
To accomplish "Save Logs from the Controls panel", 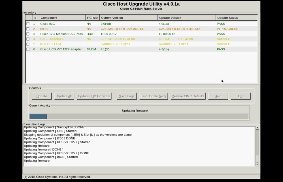I will point(127,96).
